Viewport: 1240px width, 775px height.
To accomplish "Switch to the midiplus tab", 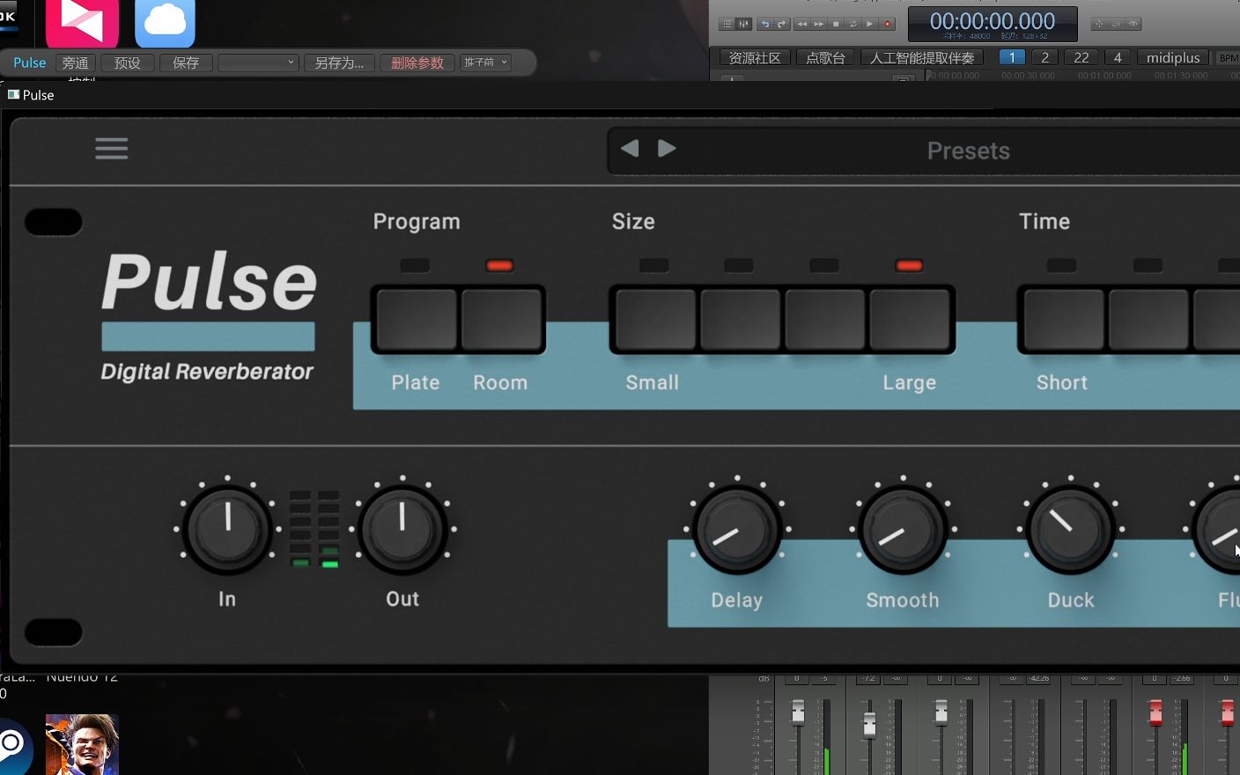I will [x=1173, y=57].
